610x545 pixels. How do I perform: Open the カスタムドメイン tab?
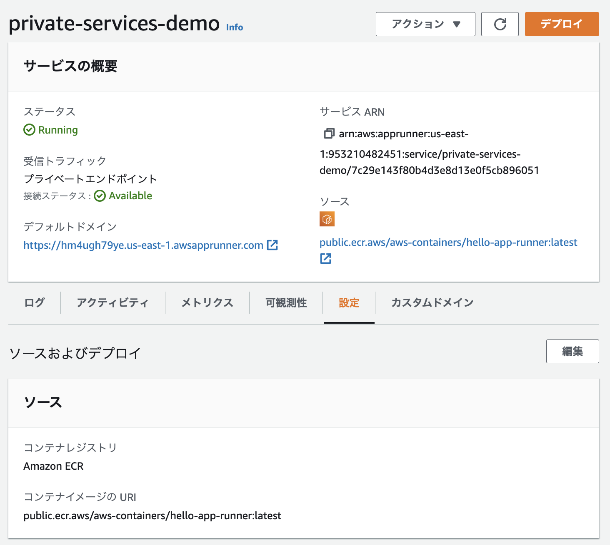[432, 302]
